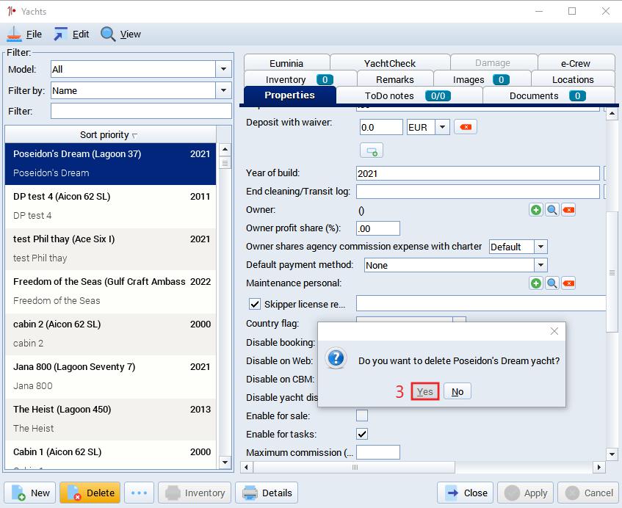Image resolution: width=622 pixels, height=508 pixels.
Task: Click the Delete button in bottom toolbar
Action: pos(90,493)
